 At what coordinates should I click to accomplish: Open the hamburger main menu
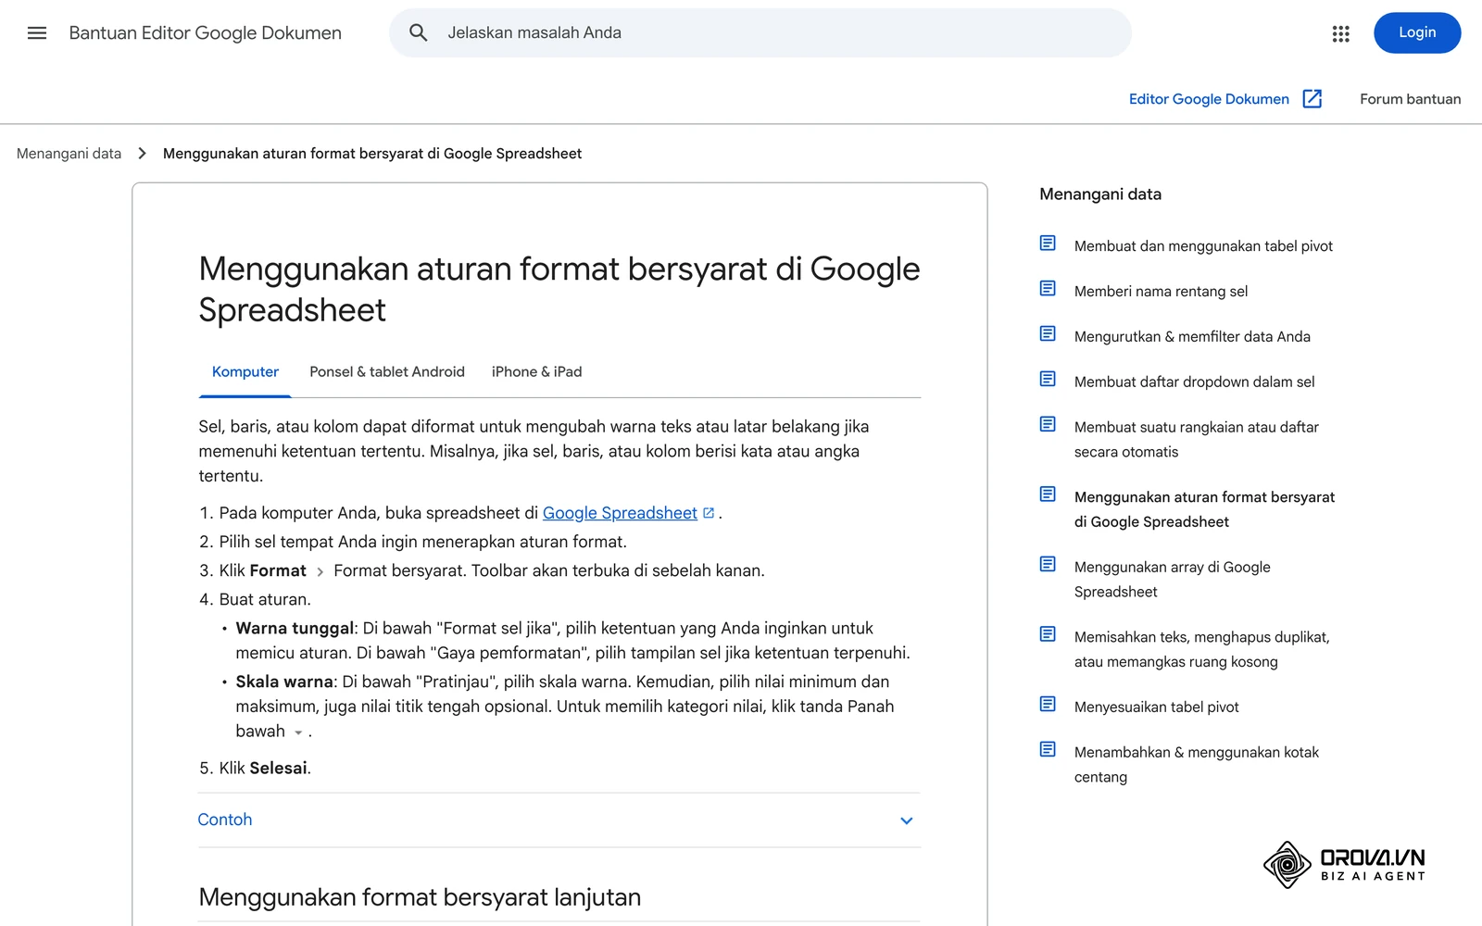(37, 33)
